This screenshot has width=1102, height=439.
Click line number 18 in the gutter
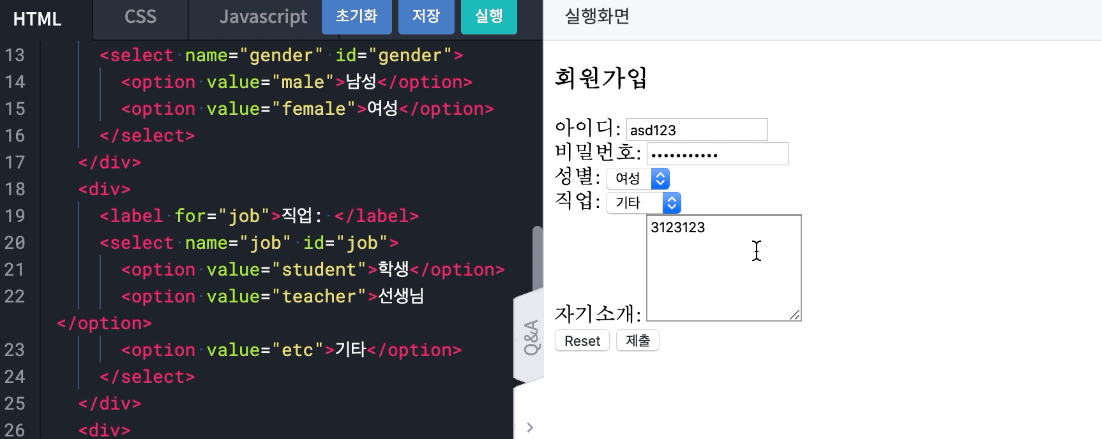click(x=15, y=190)
